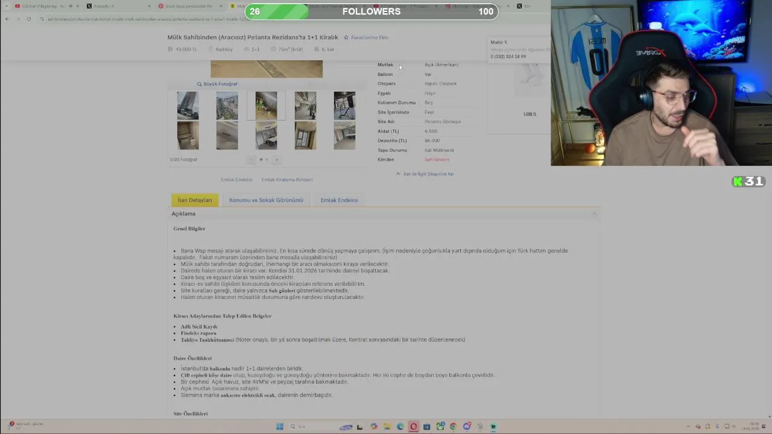Show hidden system tray icons chevron

[x=689, y=427]
